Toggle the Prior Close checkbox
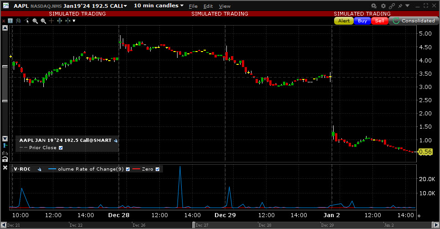The image size is (440, 229). click(61, 148)
